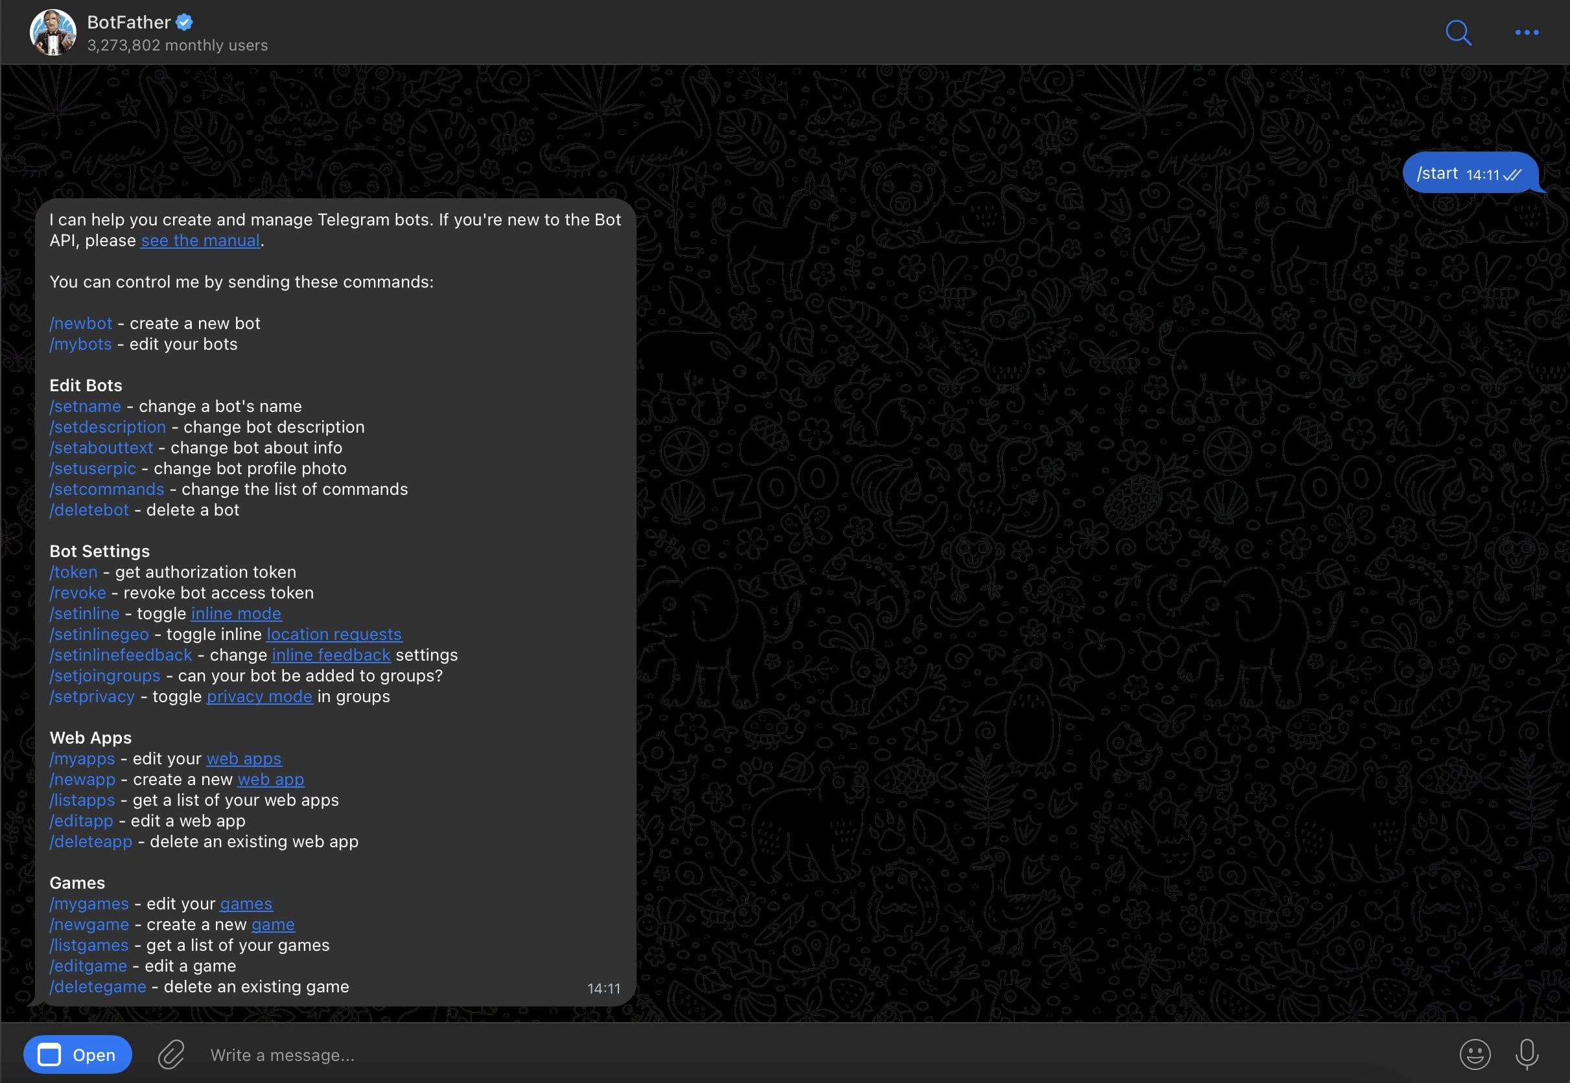Click the blue Open button
This screenshot has height=1083, width=1570.
[x=77, y=1054]
